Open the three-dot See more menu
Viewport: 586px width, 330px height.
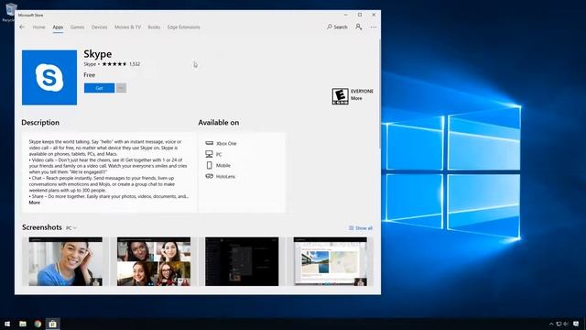pos(374,27)
